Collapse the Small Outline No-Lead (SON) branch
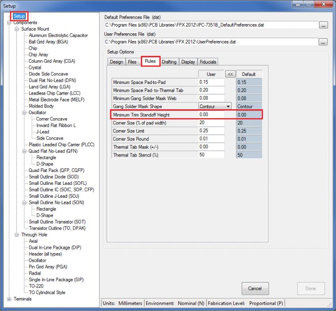The height and width of the screenshot is (311, 336). (24, 203)
